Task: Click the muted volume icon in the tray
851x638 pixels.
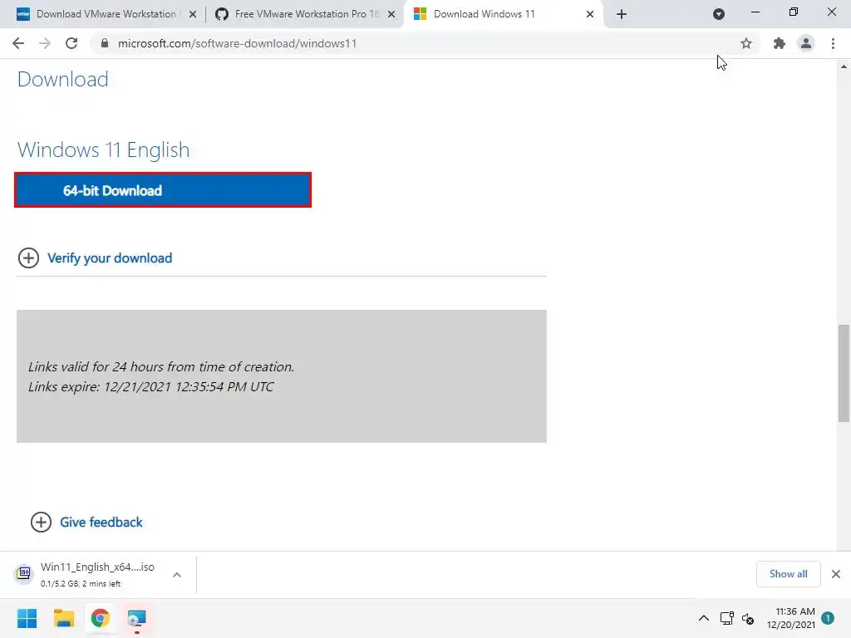Action: pyautogui.click(x=748, y=618)
